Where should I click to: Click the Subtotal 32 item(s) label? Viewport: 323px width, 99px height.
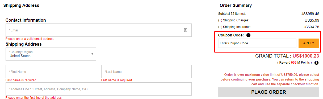232,13
